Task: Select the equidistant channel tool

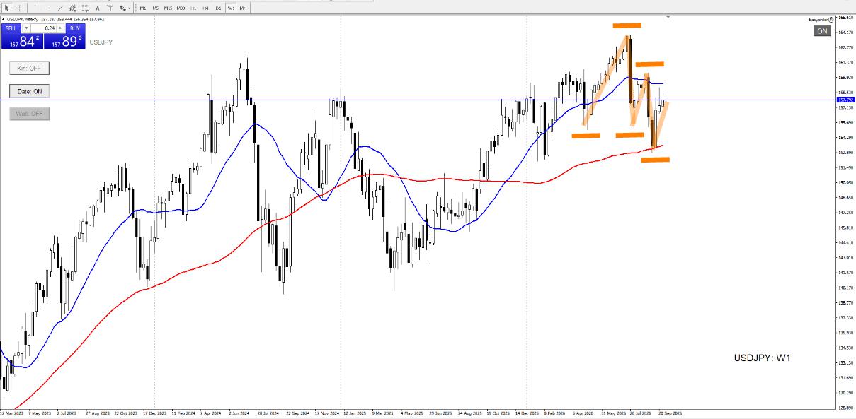Action: click(73, 8)
